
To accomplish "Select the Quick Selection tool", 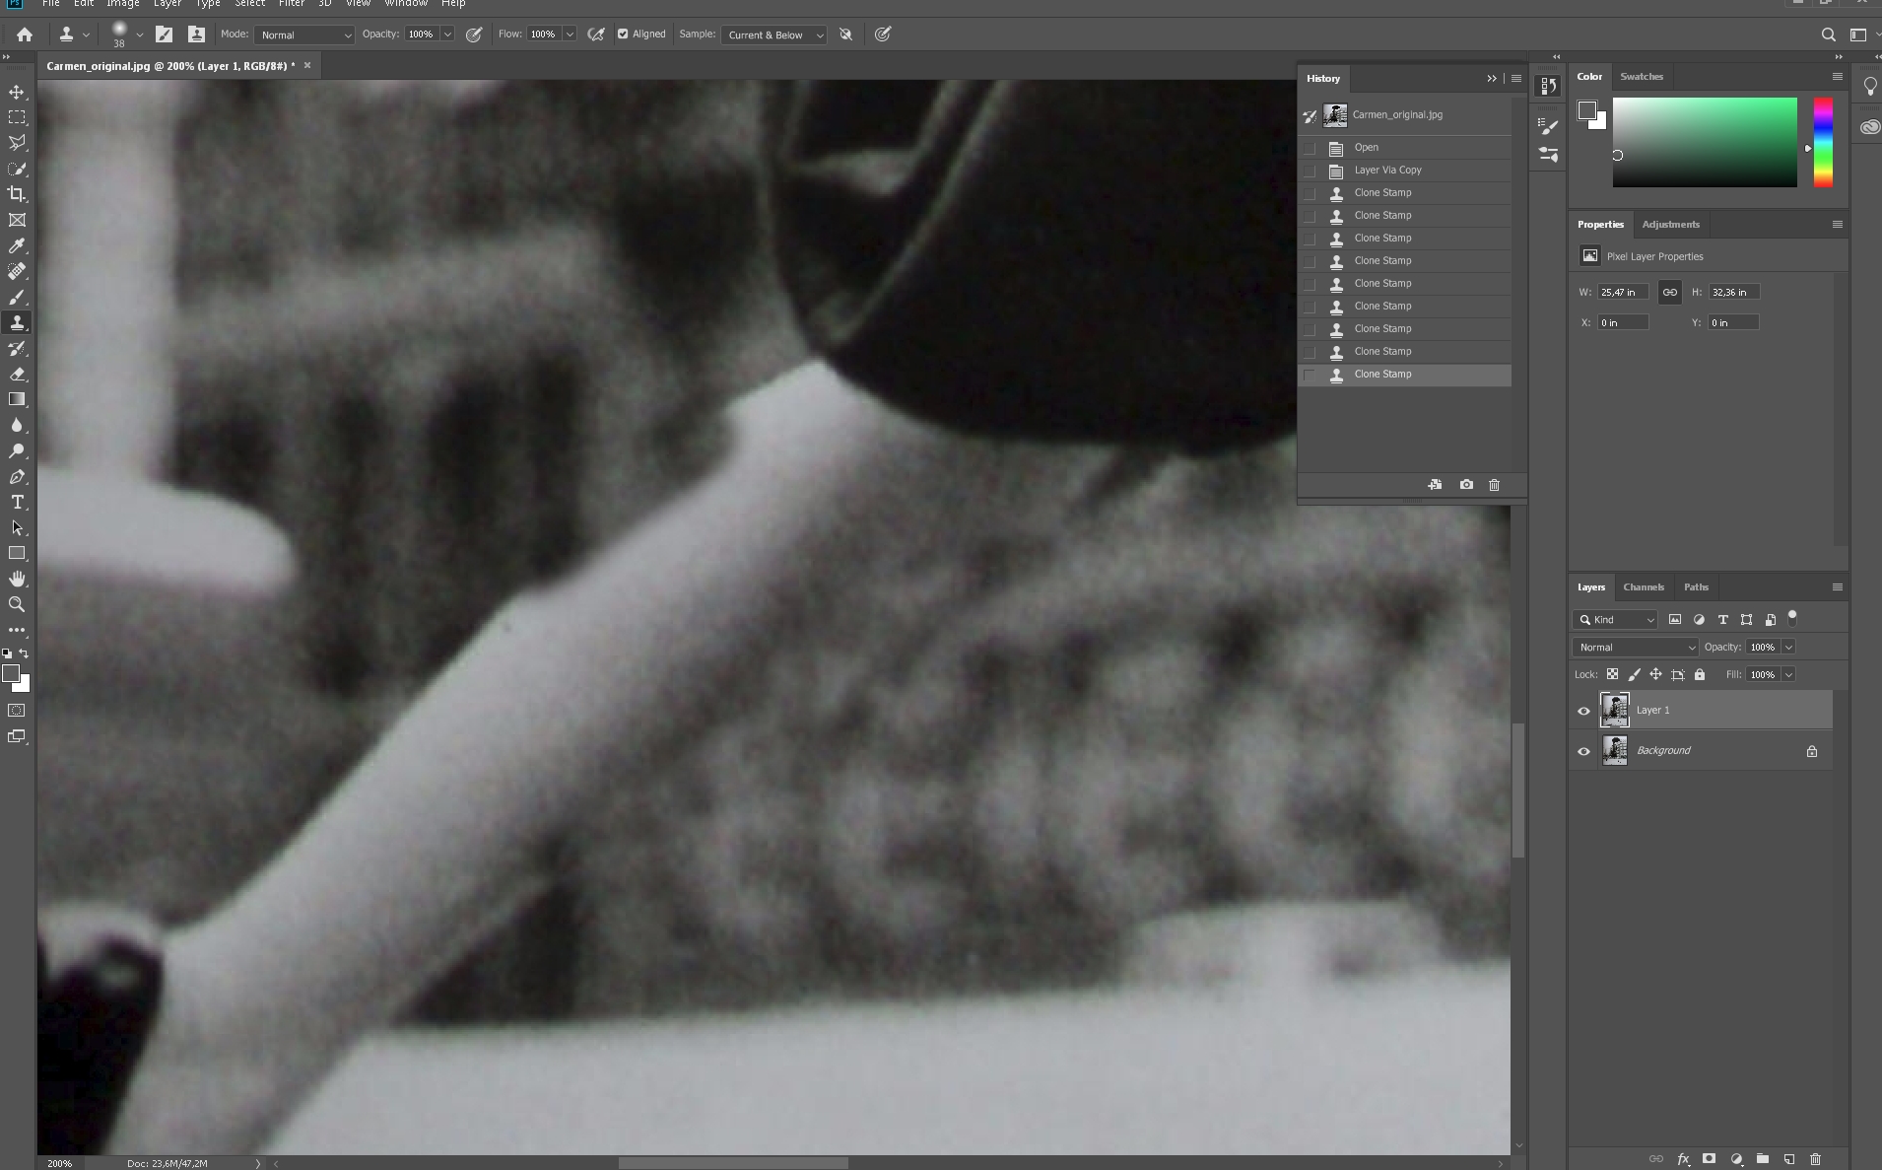I will point(17,169).
